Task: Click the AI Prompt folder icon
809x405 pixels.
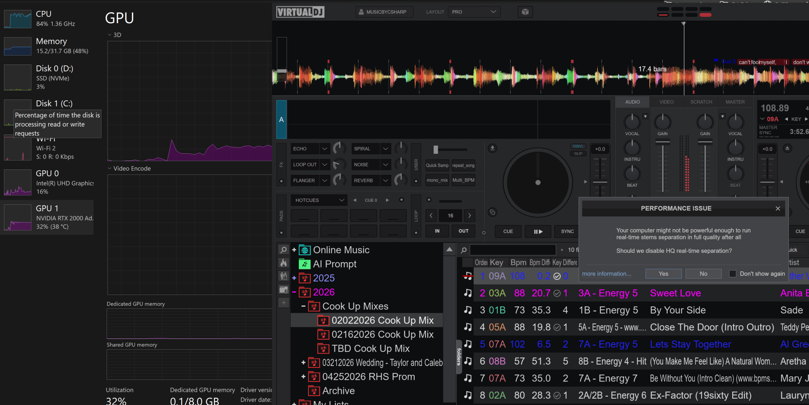Action: [x=304, y=264]
